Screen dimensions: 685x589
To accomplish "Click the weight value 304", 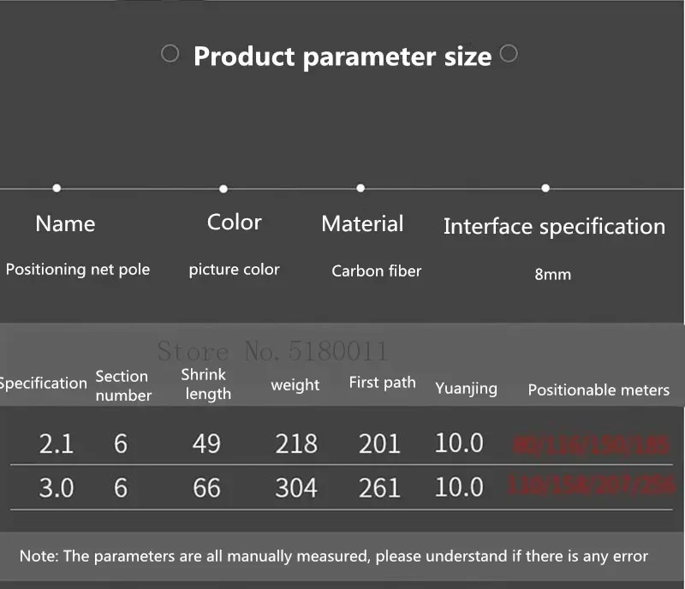I will [296, 488].
